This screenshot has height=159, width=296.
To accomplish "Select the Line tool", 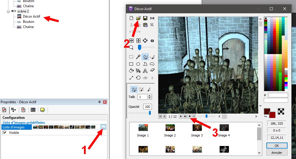I will point(152,57).
